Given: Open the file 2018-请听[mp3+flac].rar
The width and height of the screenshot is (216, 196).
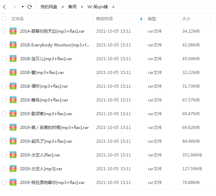Looking at the screenshot, I should tap(44, 86).
